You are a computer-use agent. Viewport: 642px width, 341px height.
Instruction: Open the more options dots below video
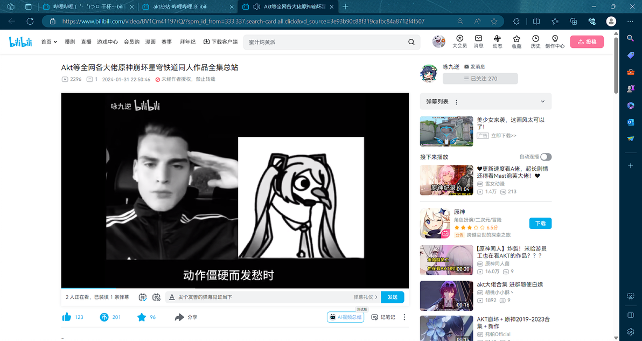tap(404, 317)
